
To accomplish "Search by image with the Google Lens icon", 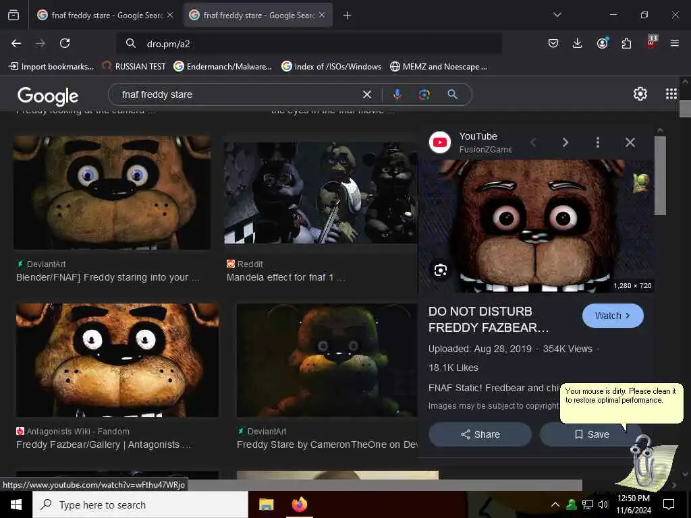I will coord(424,94).
